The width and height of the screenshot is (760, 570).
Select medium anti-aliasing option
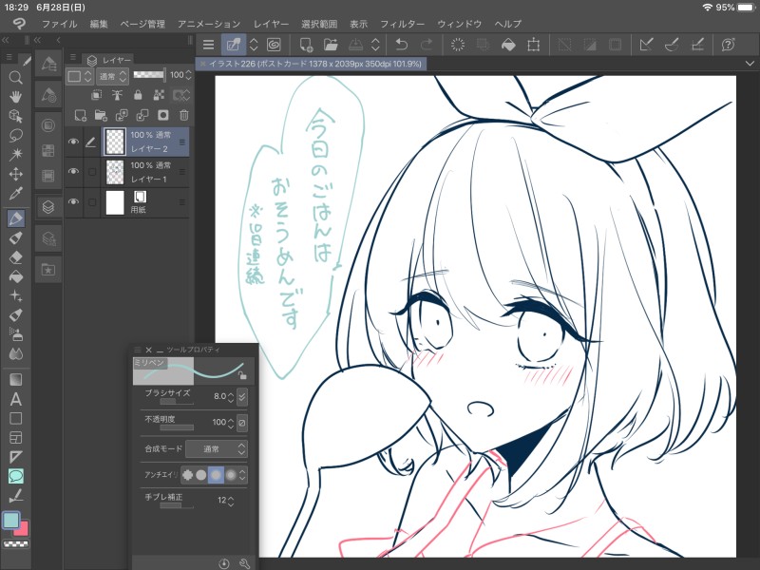216,475
